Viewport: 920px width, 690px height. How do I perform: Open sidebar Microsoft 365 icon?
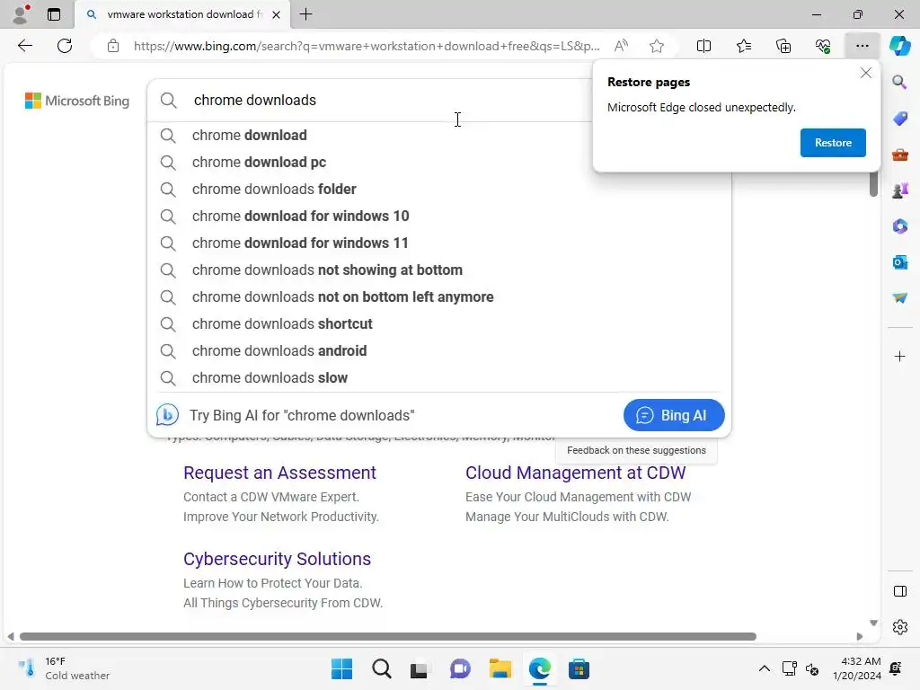coord(899,226)
